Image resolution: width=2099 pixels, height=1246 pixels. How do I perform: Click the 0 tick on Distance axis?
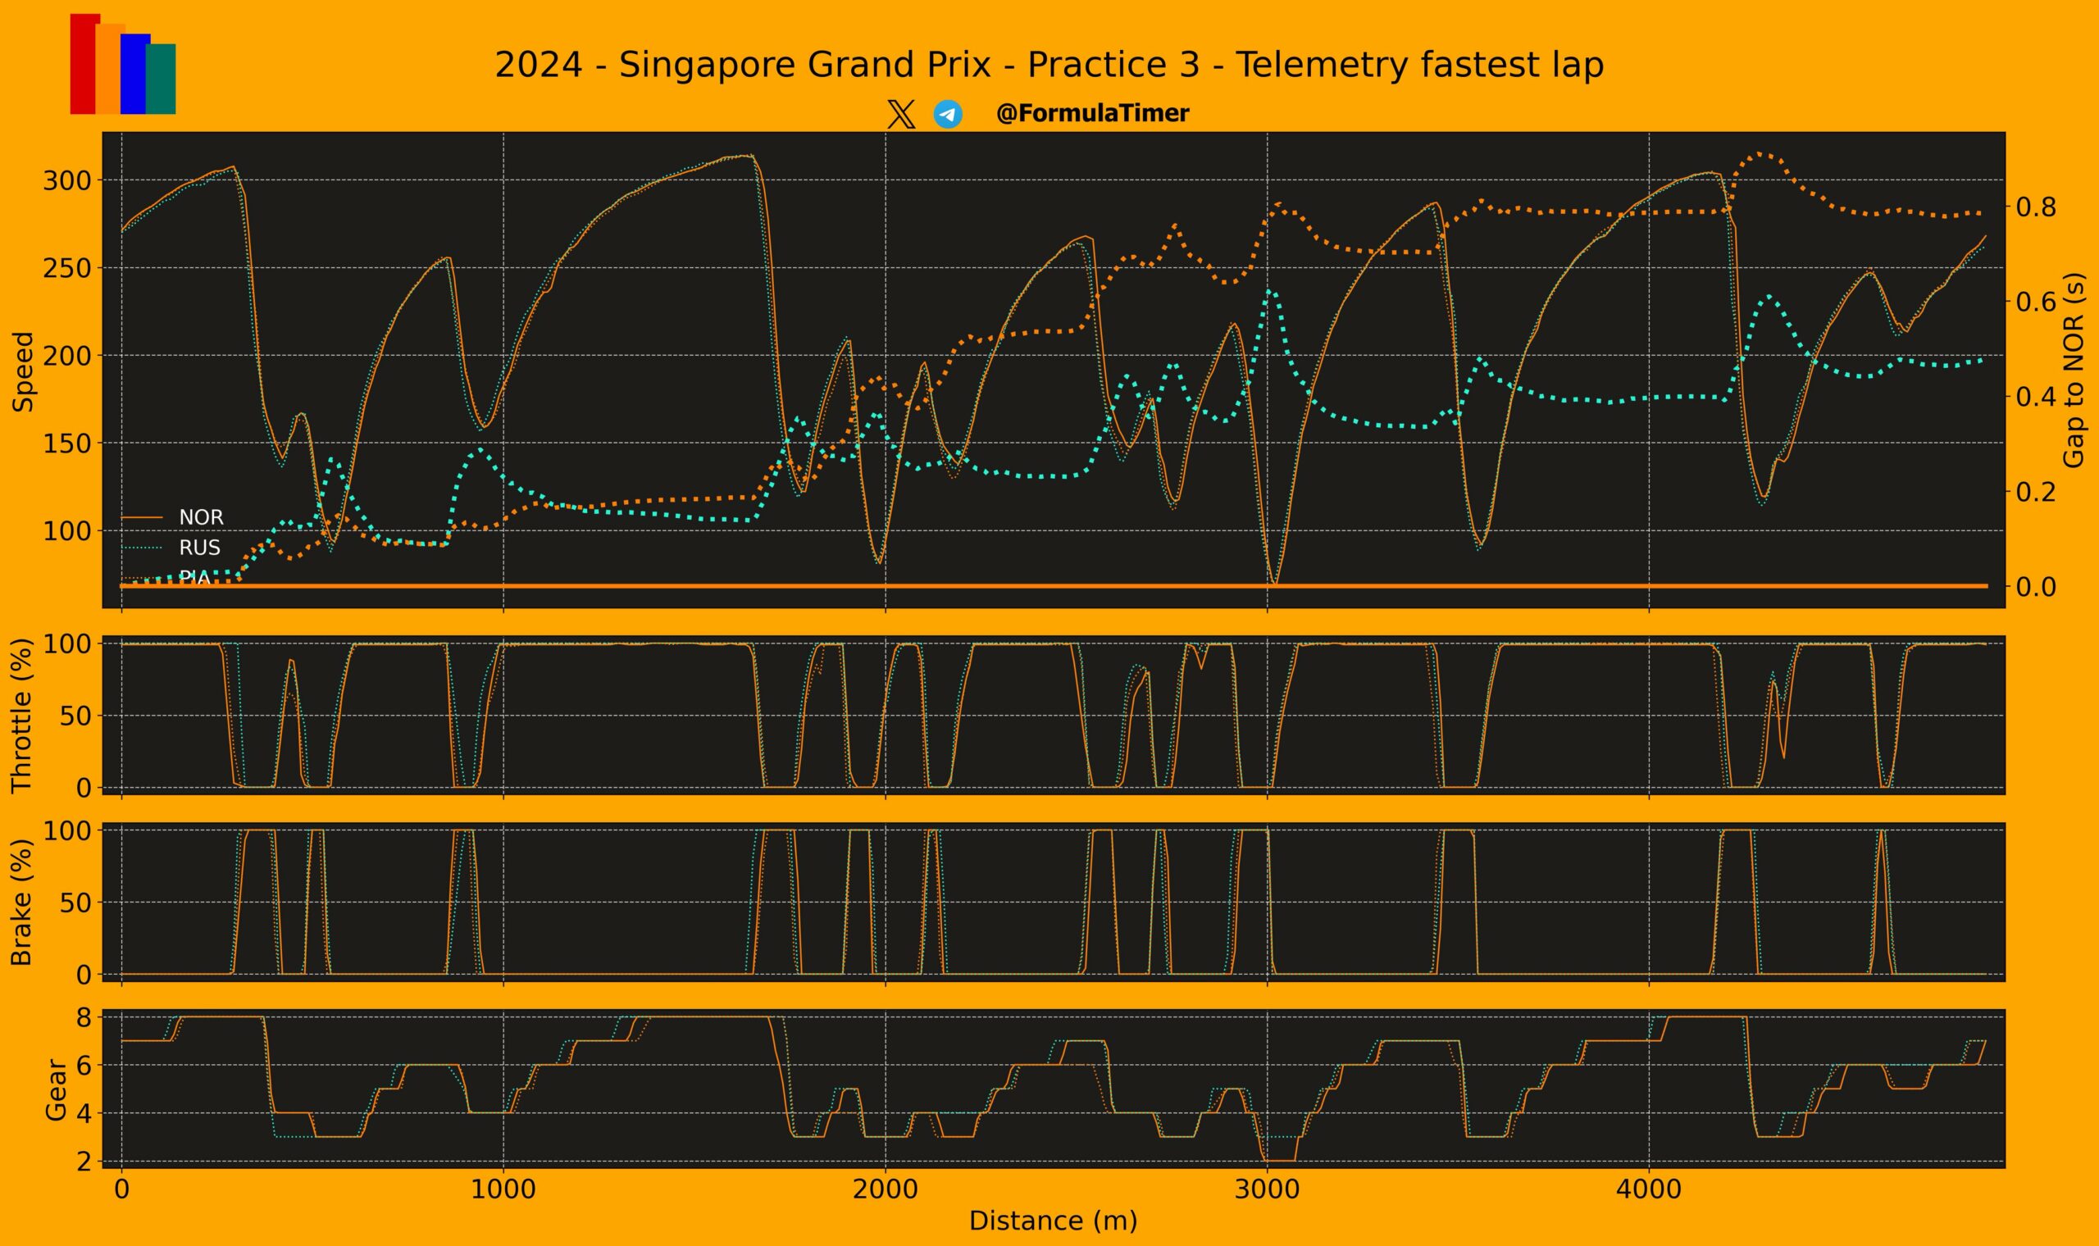tap(121, 1189)
